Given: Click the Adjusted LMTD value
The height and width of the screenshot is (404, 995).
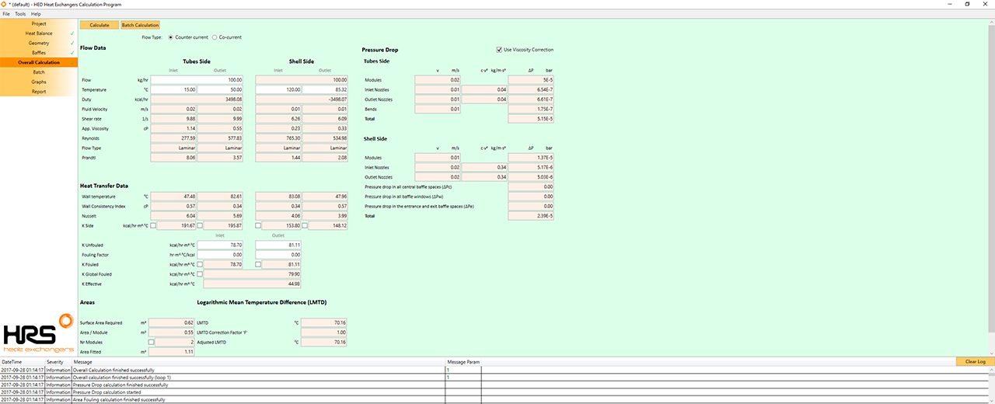Looking at the screenshot, I should point(324,342).
